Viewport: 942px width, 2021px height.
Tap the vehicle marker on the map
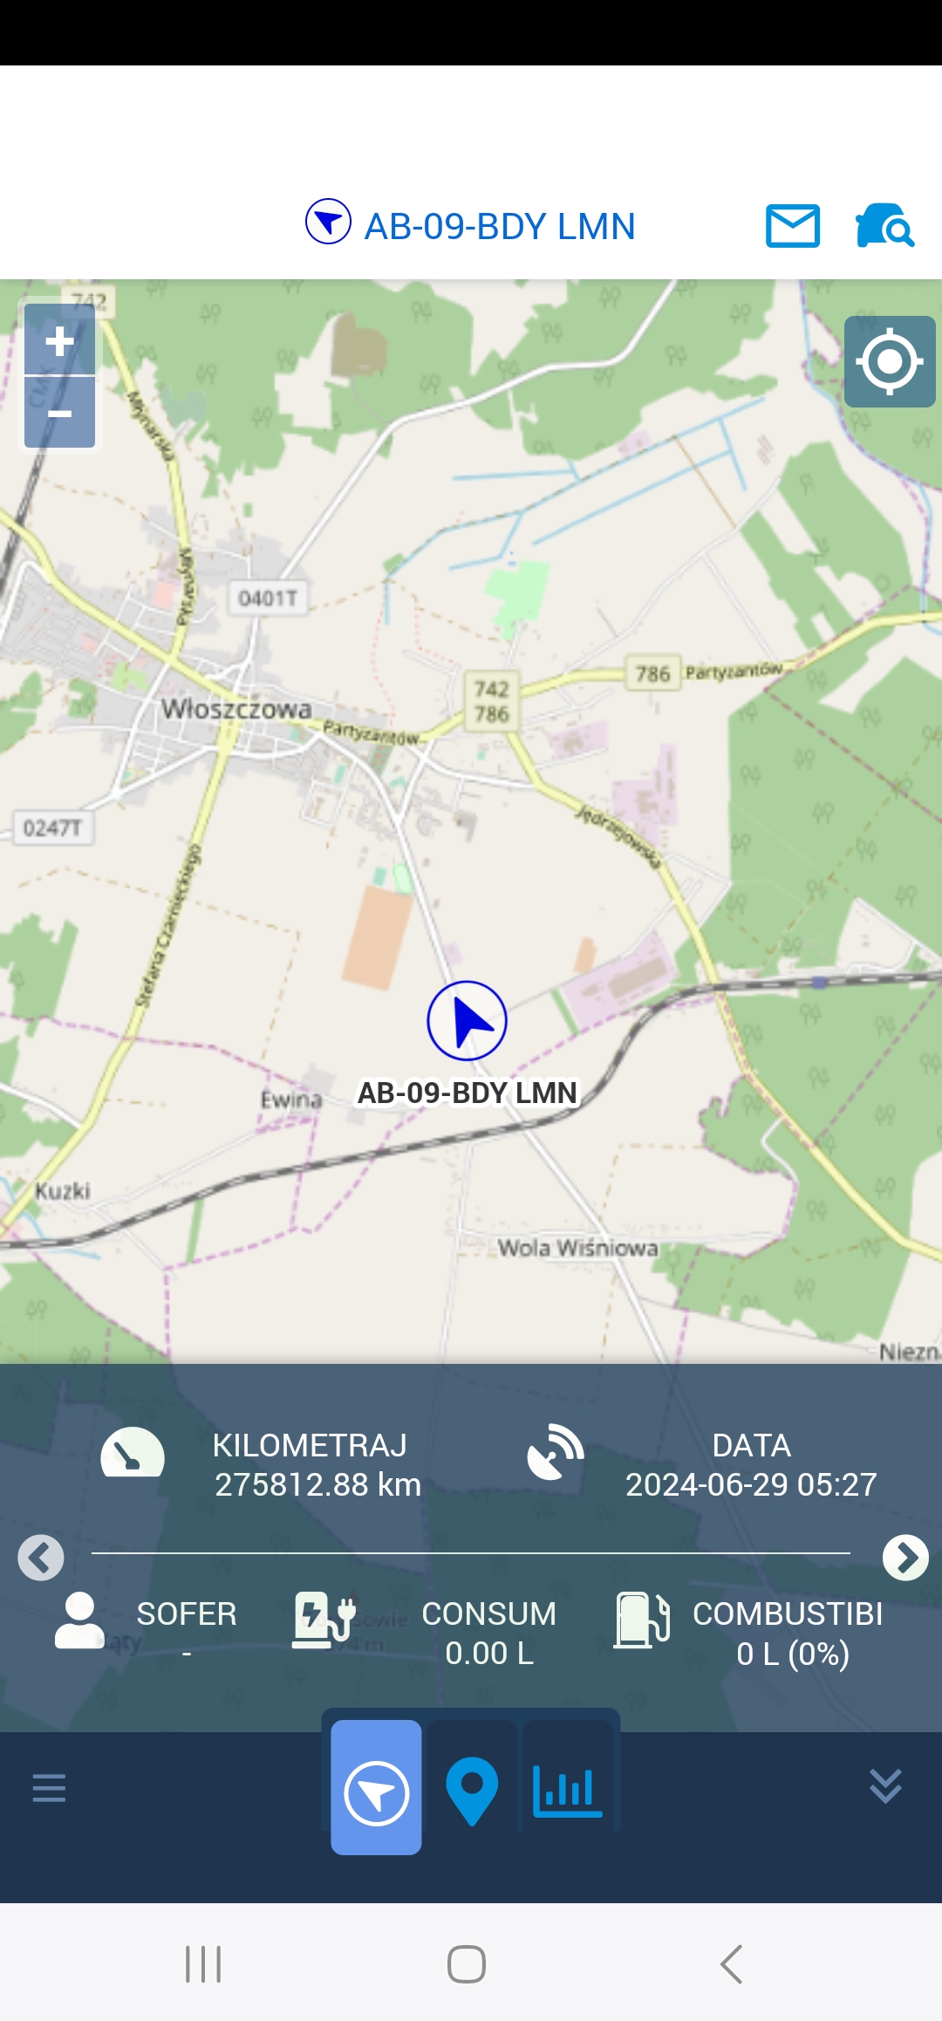point(467,1021)
